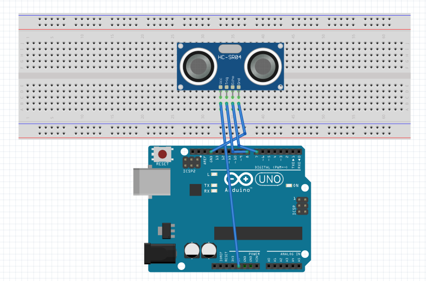Click digital pin 12 socket
The image size is (426, 281).
(223, 152)
